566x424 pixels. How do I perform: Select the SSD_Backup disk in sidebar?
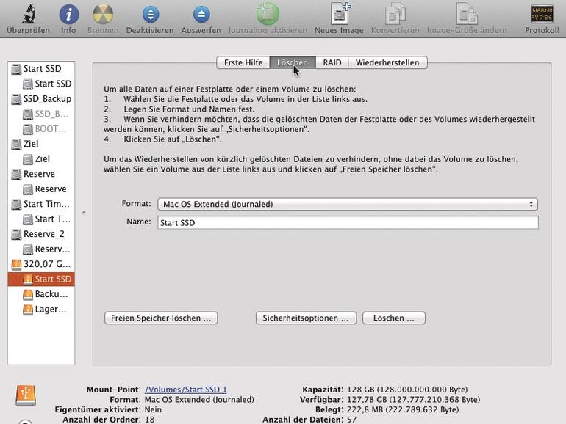tap(41, 99)
